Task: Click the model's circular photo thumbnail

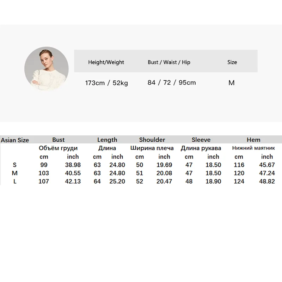Action: [47, 69]
